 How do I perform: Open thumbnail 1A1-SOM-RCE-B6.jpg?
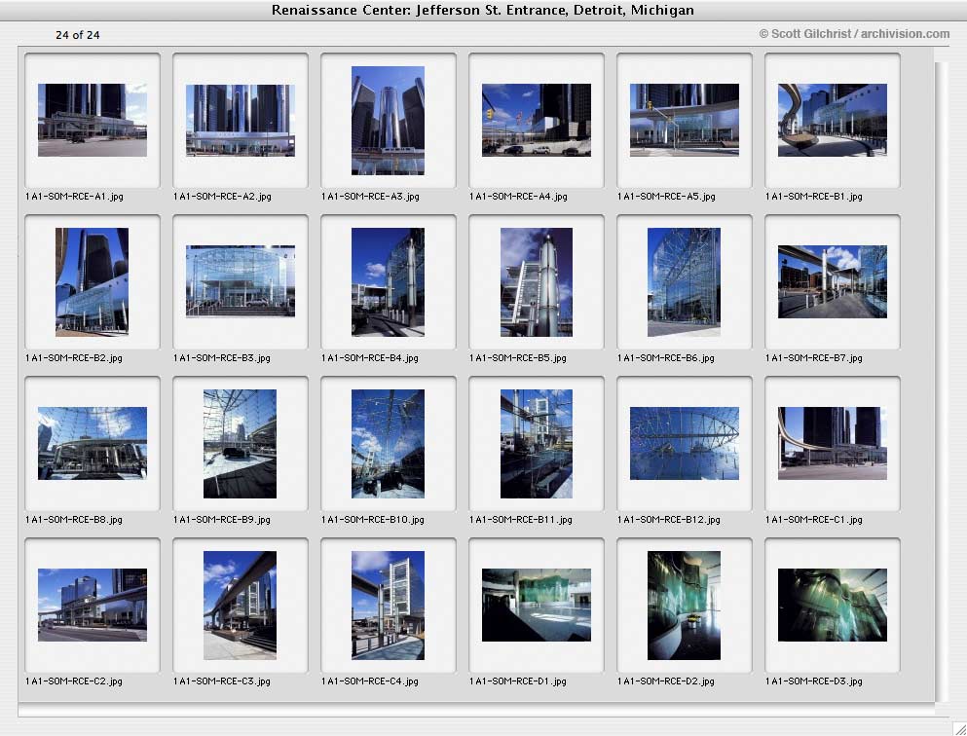[684, 281]
